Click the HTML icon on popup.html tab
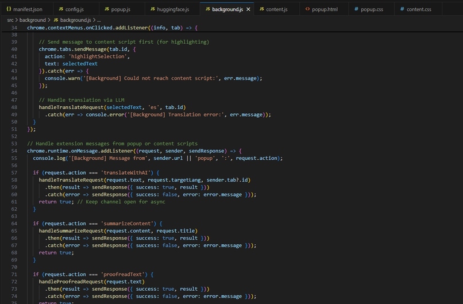 pyautogui.click(x=307, y=9)
